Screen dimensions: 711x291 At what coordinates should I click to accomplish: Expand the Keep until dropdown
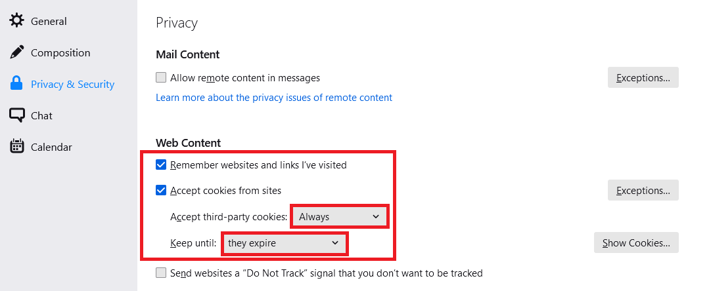(284, 243)
